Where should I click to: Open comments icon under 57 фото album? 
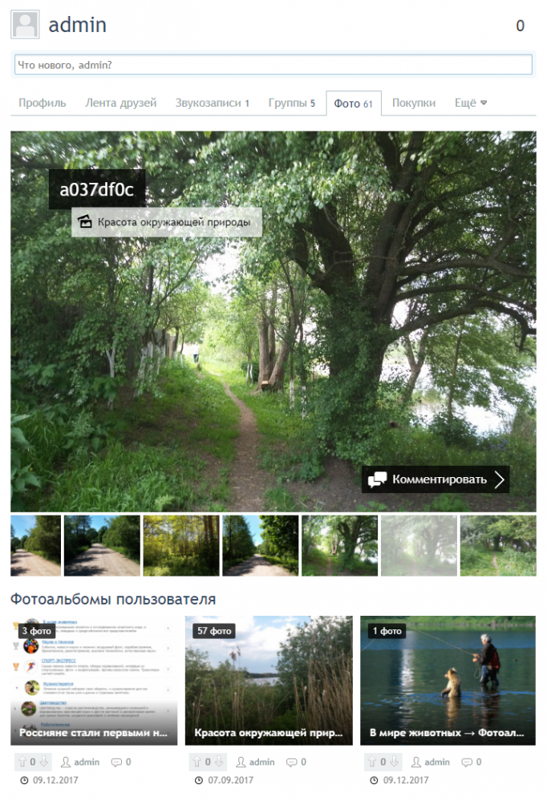pos(291,763)
